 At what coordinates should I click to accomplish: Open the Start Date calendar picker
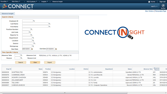(x=32, y=49)
